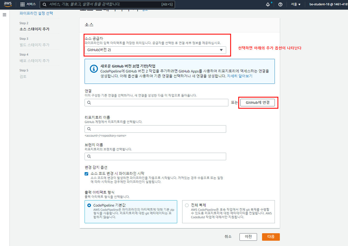Click the 다음 next button
The image size is (348, 246).
point(271,237)
